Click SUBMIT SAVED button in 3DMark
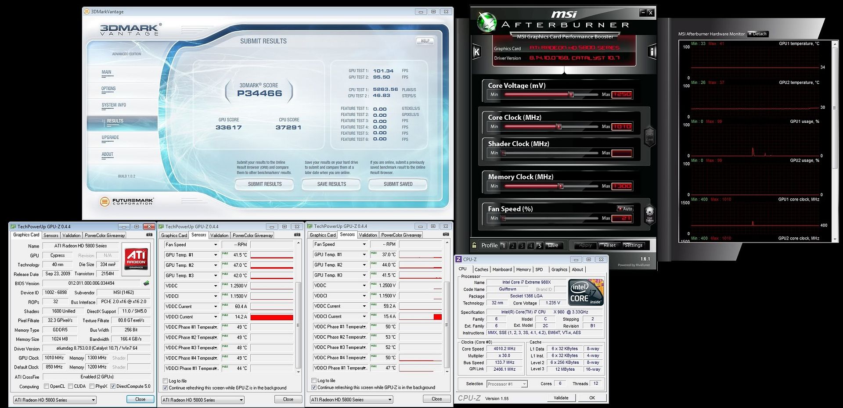 coord(398,184)
